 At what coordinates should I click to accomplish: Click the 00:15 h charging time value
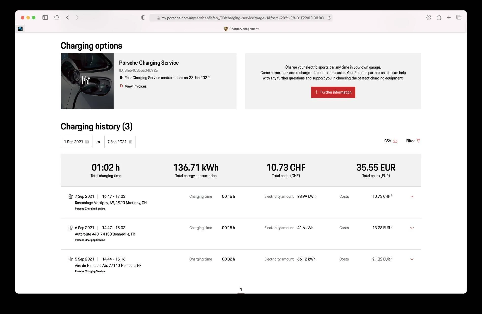pos(229,228)
